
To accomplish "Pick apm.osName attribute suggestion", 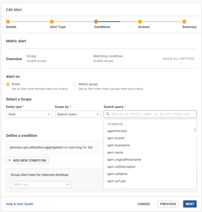I will coord(117,174).
